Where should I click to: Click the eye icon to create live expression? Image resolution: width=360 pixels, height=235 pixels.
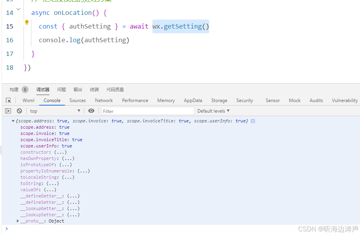(x=91, y=111)
